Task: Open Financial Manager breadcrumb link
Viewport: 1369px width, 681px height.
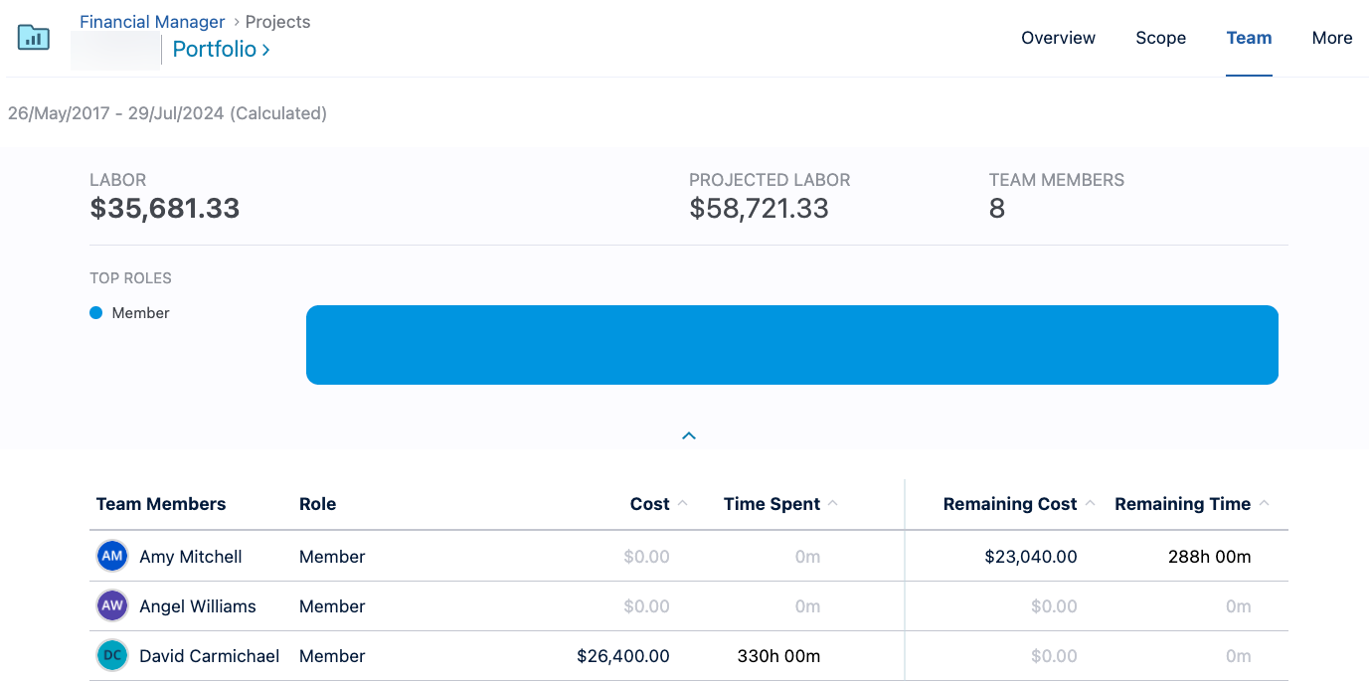Action: 152,22
